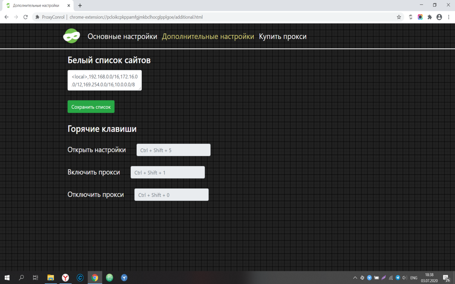This screenshot has width=455, height=284.
Task: Open Купить прокси page
Action: point(283,36)
